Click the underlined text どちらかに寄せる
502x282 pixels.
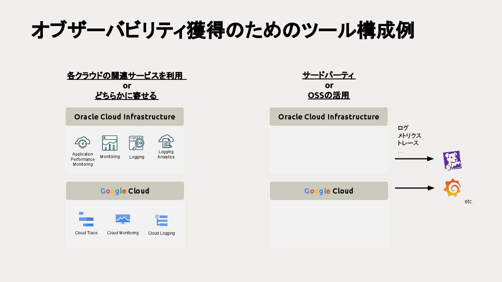[126, 95]
